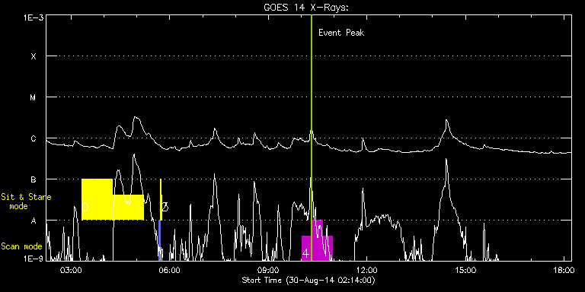Click the green Event Peak vertical line
585x292 pixels.
point(311,138)
